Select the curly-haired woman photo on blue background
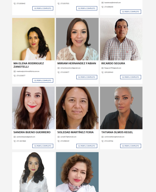Screen dimensions: 156x192 coord(77,172)
